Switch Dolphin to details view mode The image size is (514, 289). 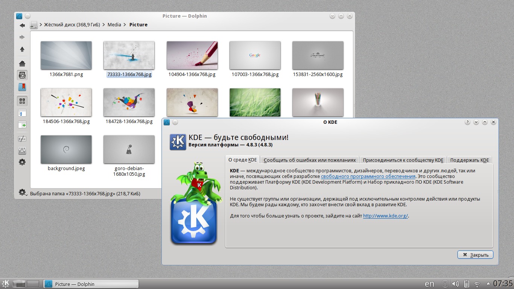22,113
